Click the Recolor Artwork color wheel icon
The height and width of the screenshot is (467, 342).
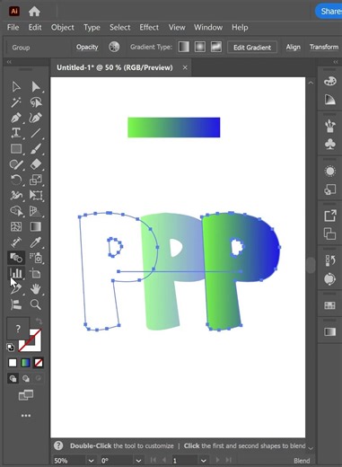(x=114, y=47)
